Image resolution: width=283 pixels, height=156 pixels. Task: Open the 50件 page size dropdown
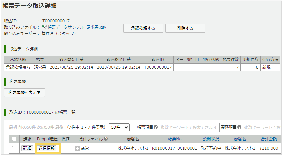tap(119, 127)
